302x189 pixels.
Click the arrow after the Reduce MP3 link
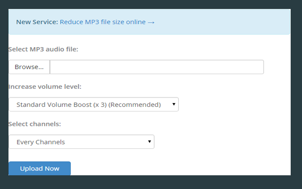[151, 22]
